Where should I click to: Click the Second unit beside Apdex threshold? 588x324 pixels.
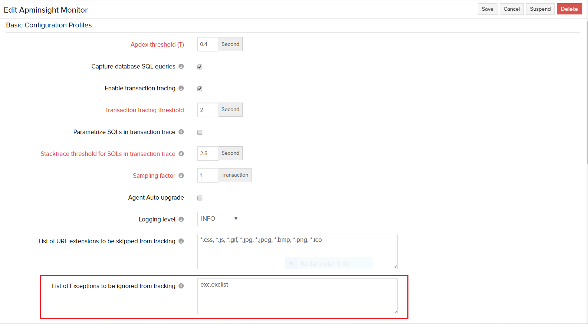point(230,44)
